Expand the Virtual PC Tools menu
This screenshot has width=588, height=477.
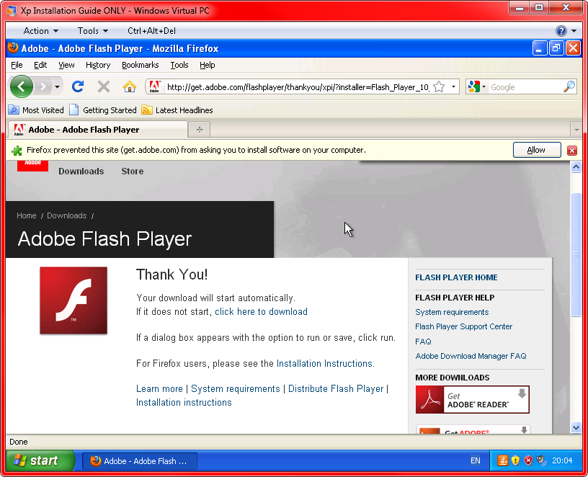click(x=93, y=31)
